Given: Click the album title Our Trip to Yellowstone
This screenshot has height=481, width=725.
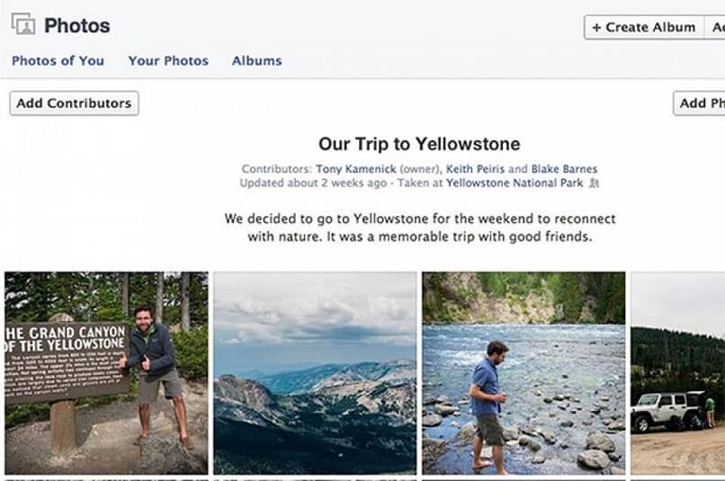Looking at the screenshot, I should coord(419,144).
